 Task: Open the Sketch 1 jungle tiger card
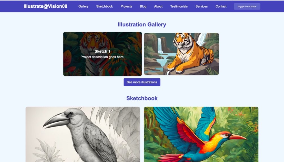[x=102, y=54]
